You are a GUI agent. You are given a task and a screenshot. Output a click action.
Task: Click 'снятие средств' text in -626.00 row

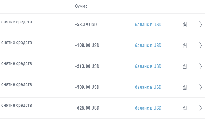point(17,105)
